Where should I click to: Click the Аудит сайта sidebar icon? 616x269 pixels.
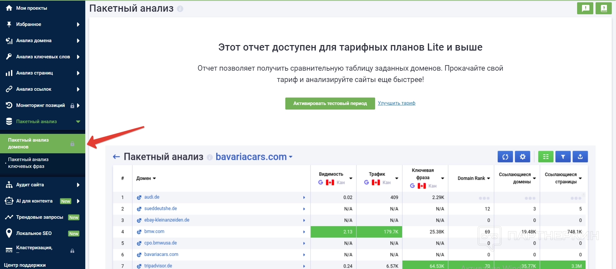point(9,185)
